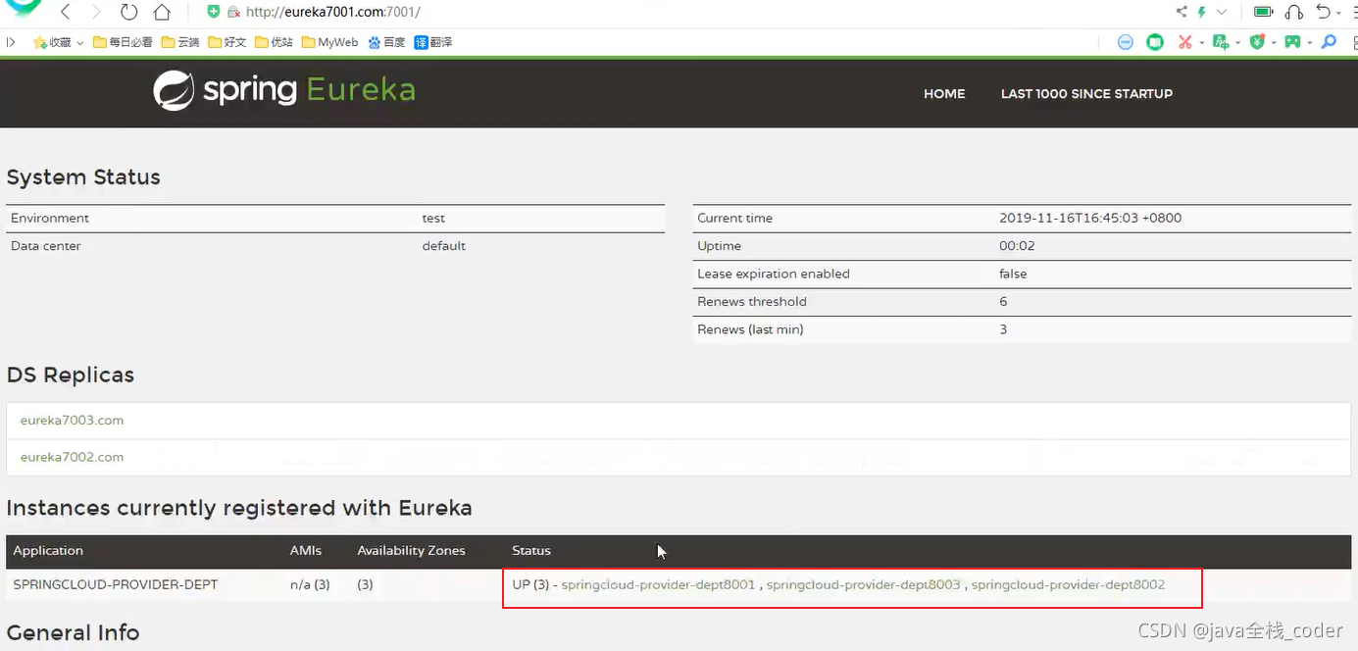Open the springcloud-provider-dept8001 instance link
The width and height of the screenshot is (1358, 651).
click(x=658, y=585)
